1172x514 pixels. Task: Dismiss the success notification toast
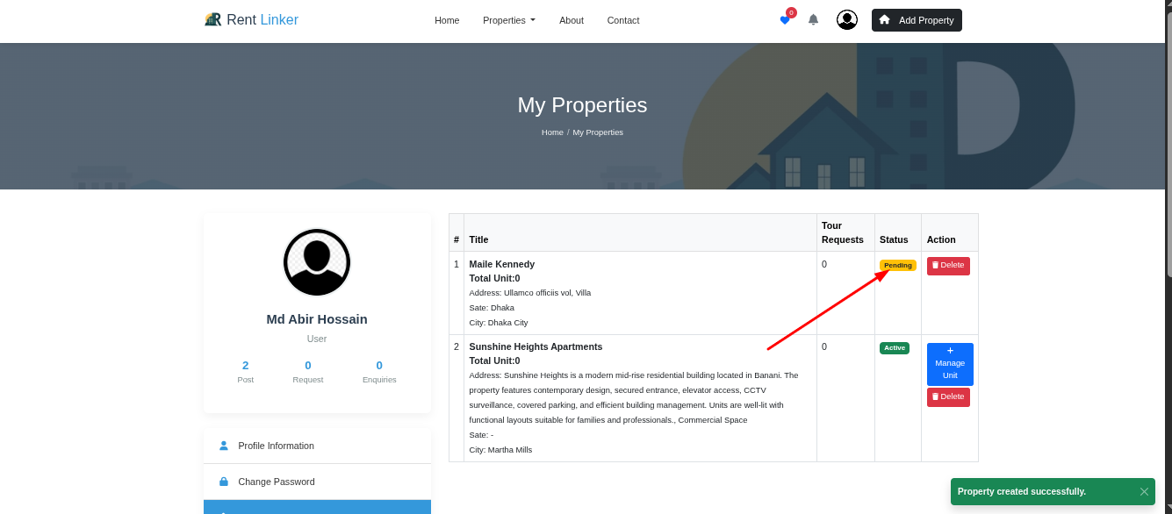pyautogui.click(x=1143, y=492)
